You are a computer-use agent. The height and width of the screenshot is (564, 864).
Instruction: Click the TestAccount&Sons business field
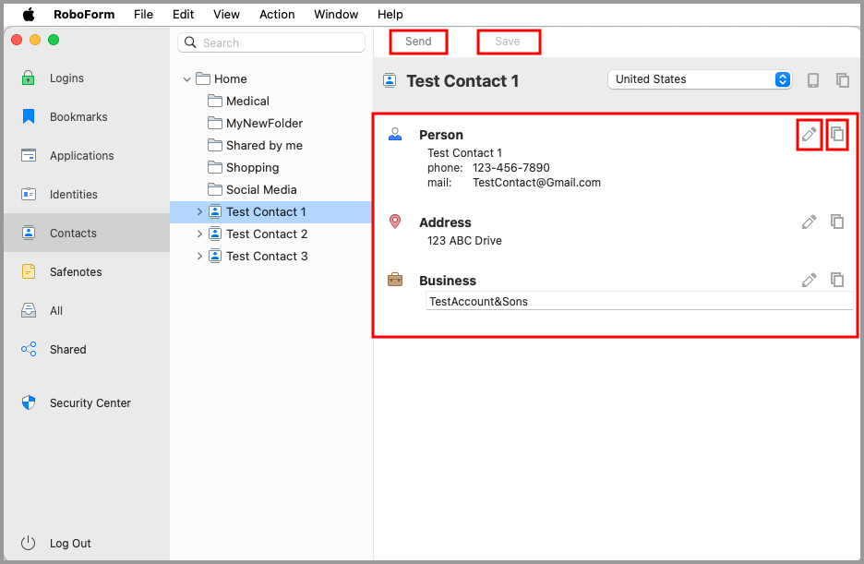coord(639,301)
